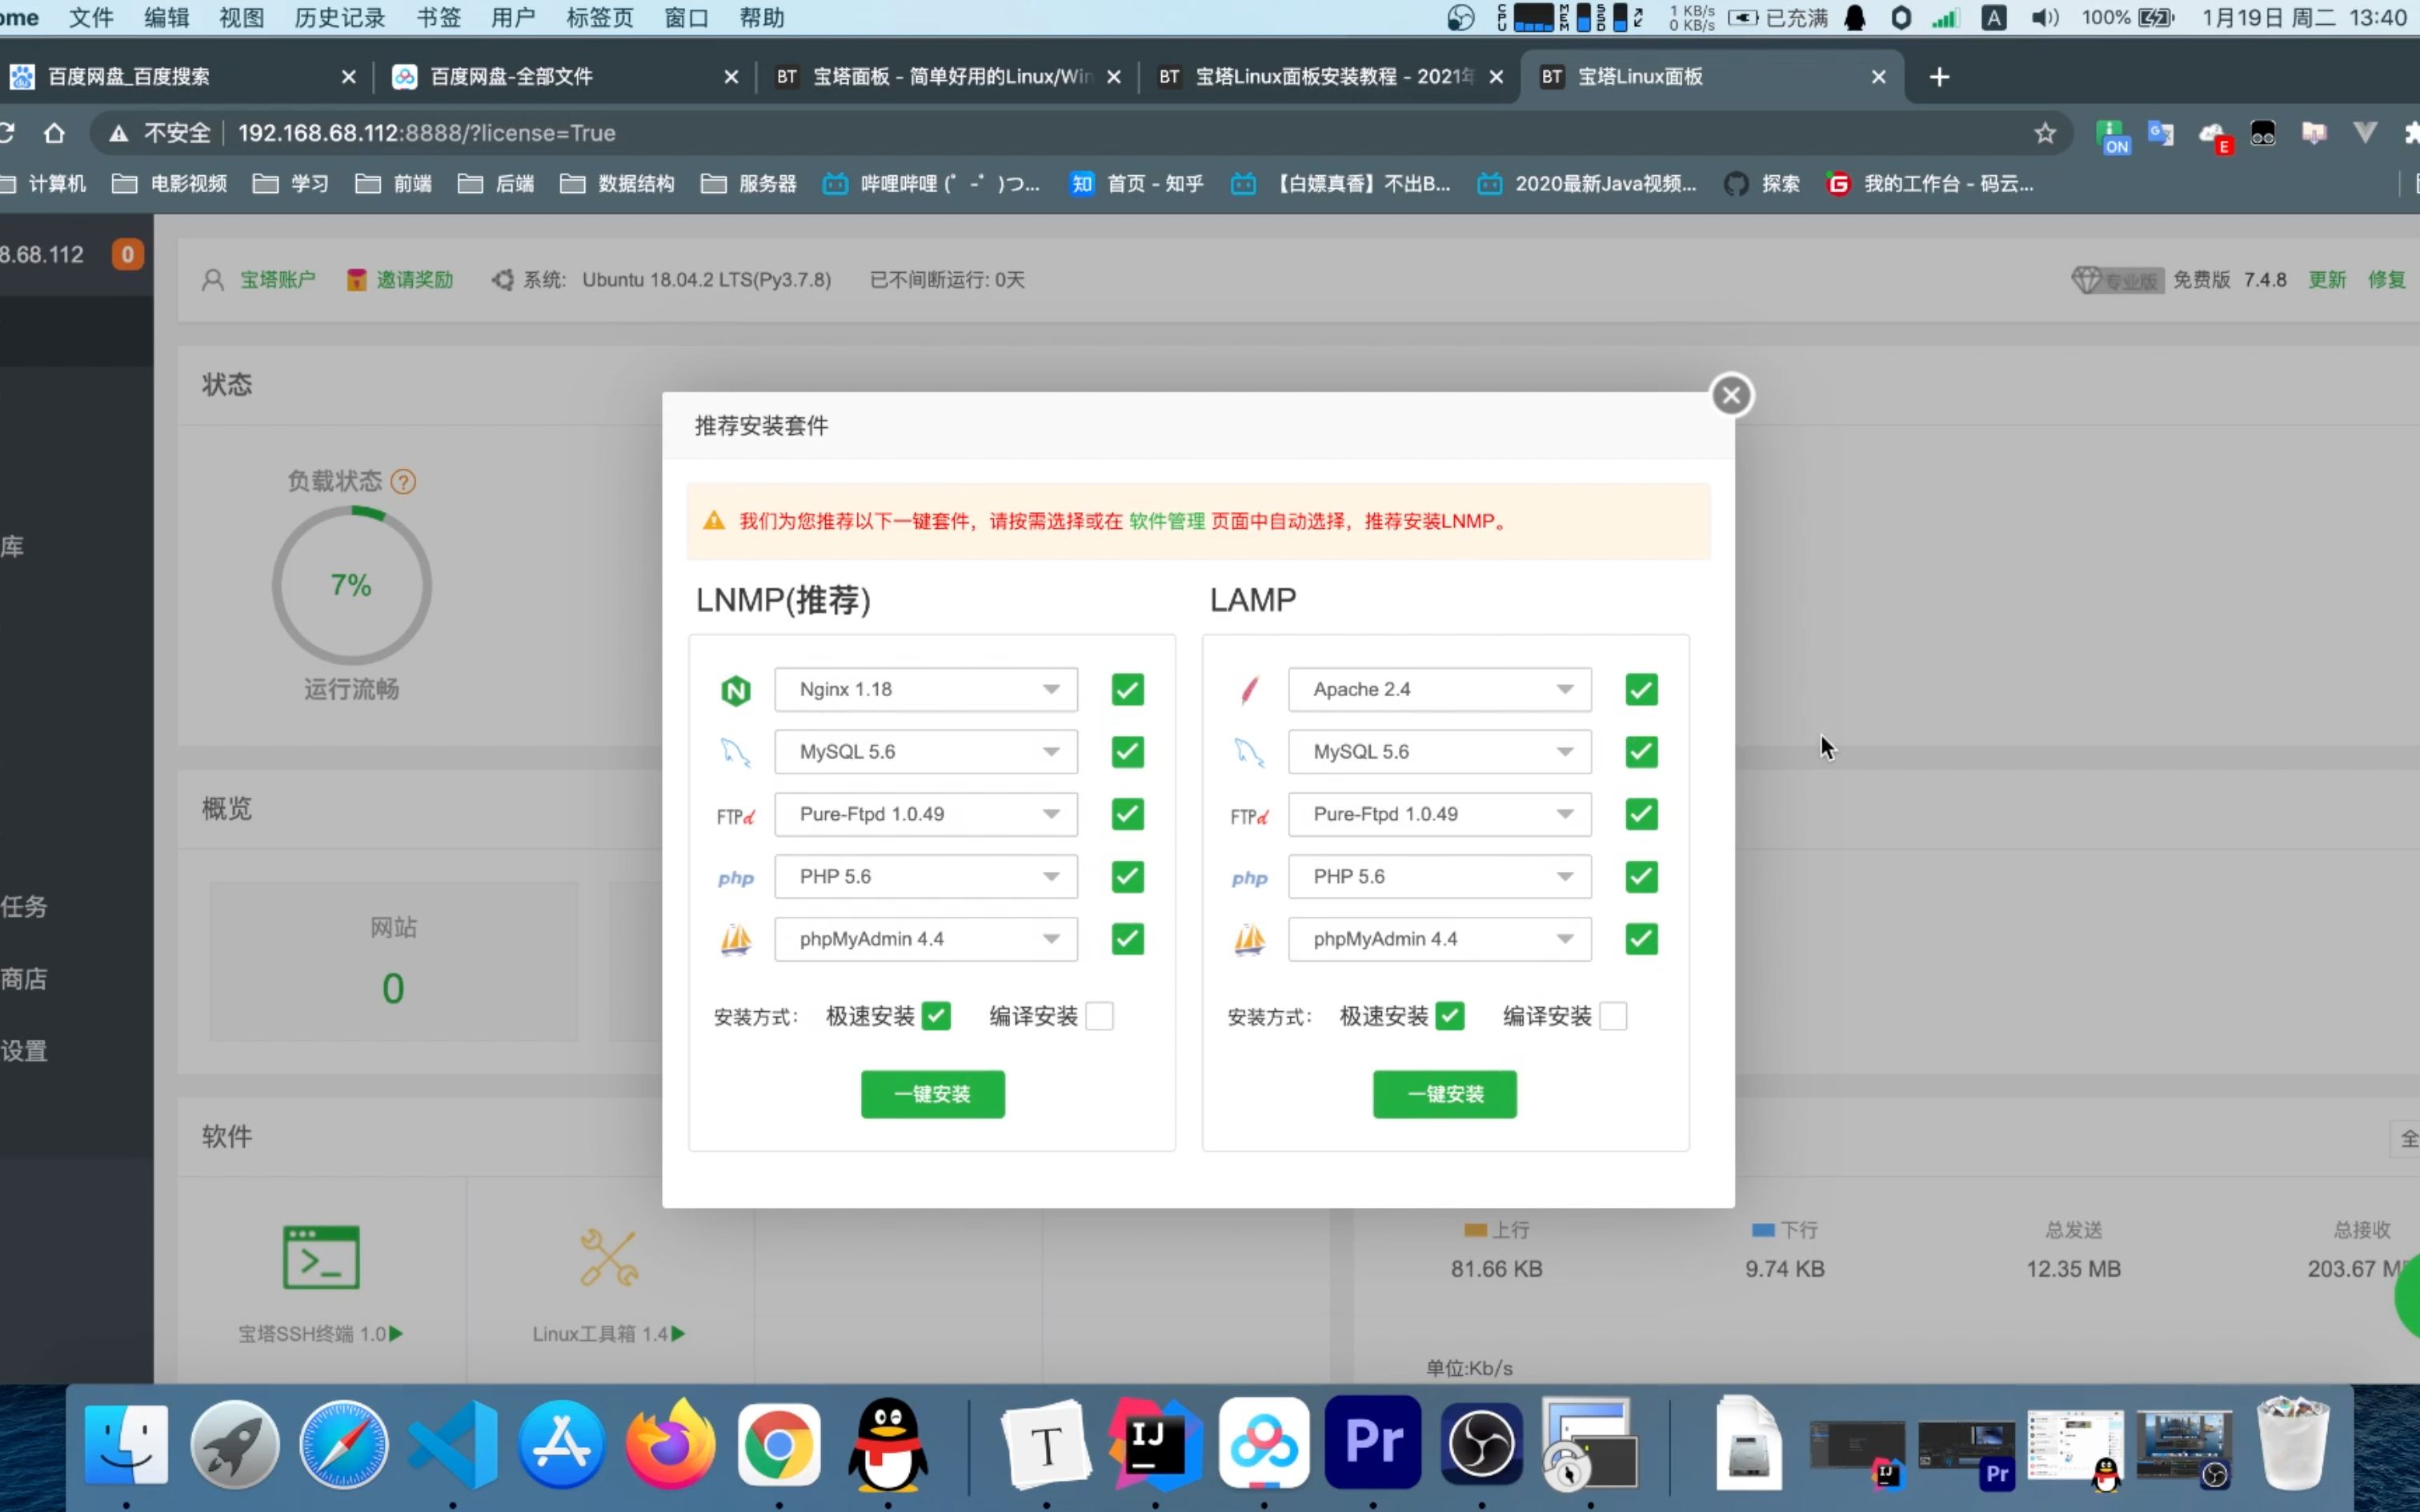Uncheck LNMP Nginx 1.18 checkbox
Screen dimensions: 2420x1512
(x=1127, y=690)
